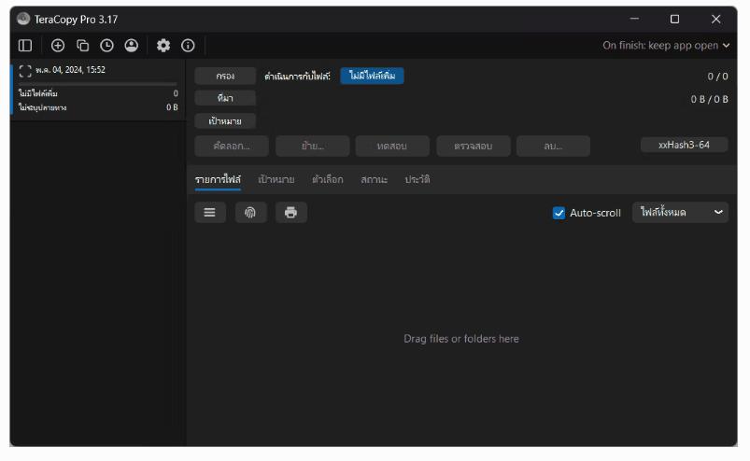Click the add new file list icon
The image size is (750, 461).
point(58,45)
